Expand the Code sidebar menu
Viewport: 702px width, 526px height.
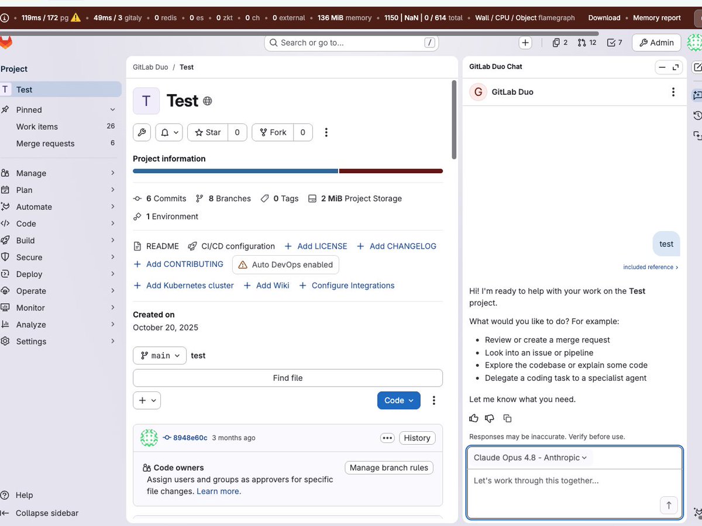pos(61,224)
